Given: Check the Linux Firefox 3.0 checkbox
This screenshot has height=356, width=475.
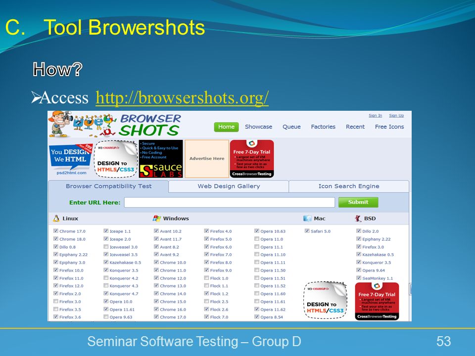Looking at the screenshot, I should point(56,301).
